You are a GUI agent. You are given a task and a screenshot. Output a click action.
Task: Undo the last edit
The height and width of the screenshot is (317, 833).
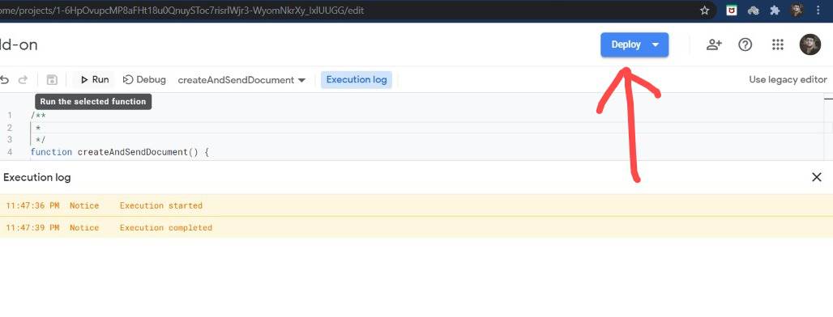[x=4, y=80]
